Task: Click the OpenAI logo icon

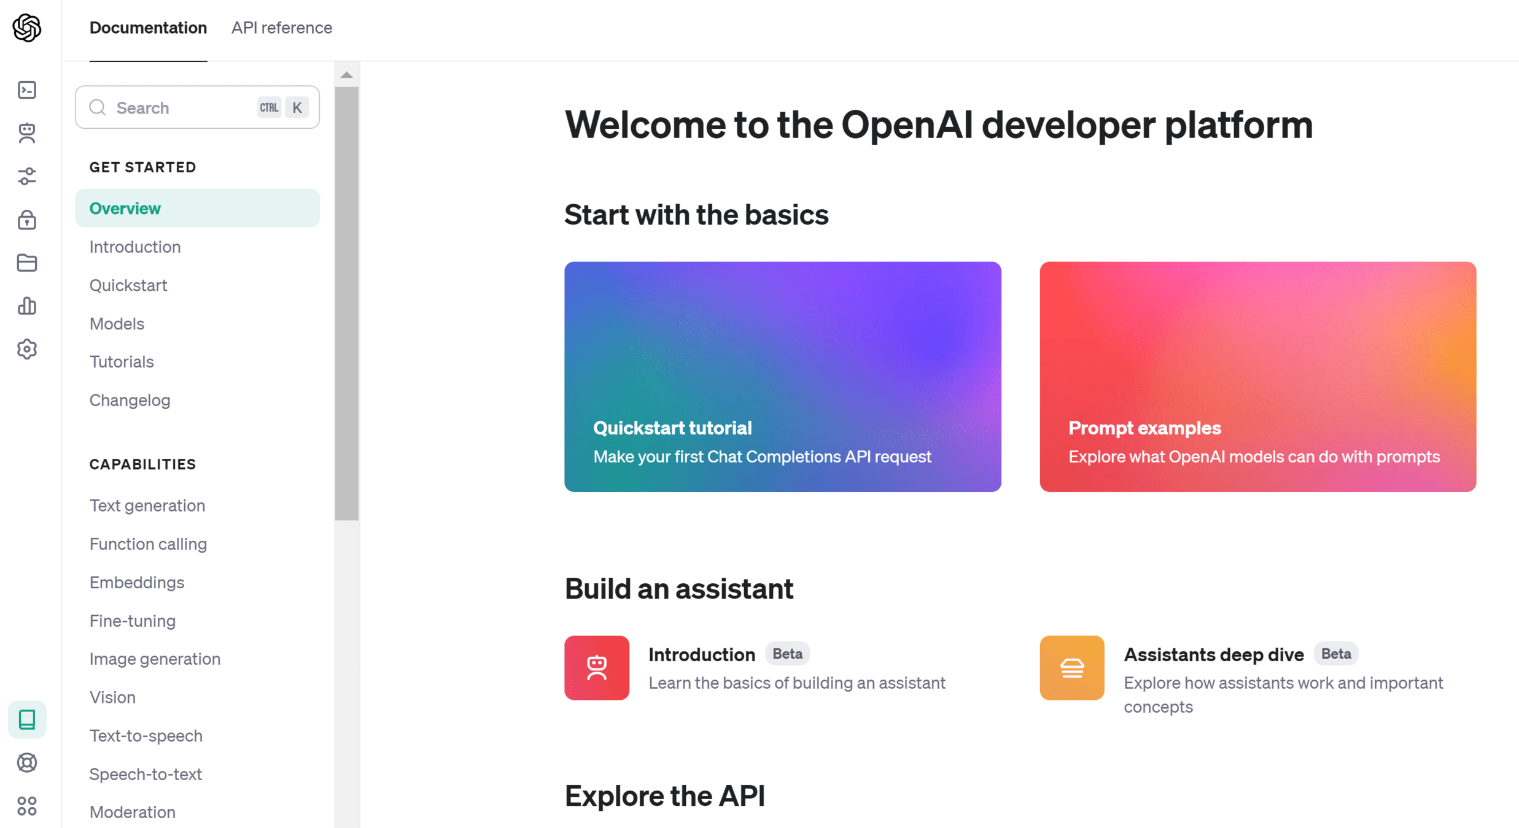Action: (27, 28)
